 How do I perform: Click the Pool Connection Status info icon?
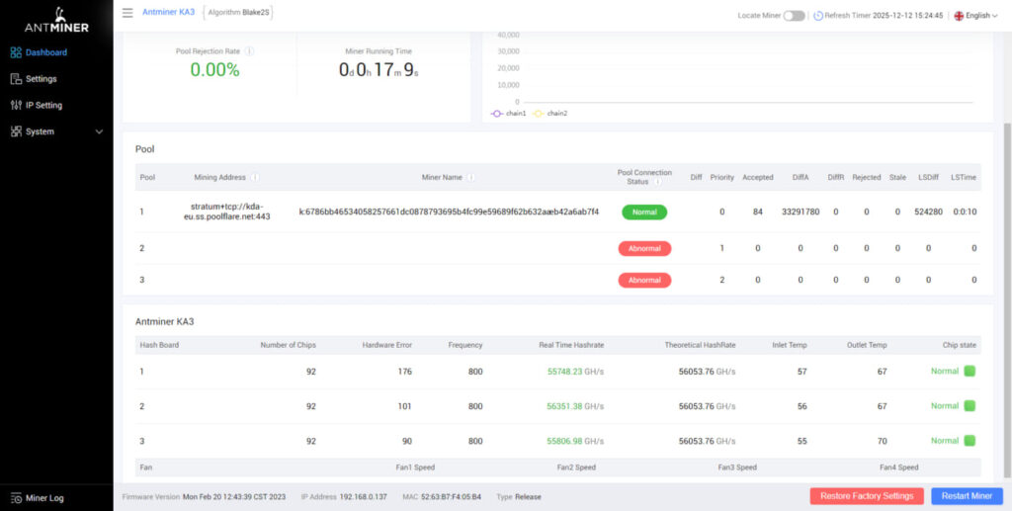click(657, 183)
